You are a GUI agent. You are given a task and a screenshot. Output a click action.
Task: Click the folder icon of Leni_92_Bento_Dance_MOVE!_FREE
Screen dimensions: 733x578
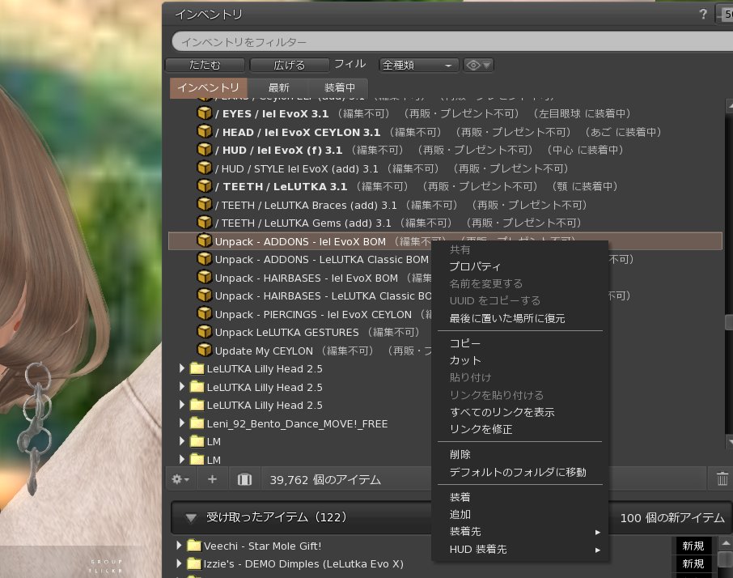click(197, 423)
